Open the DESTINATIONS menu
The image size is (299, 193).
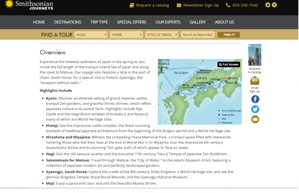[68, 22]
